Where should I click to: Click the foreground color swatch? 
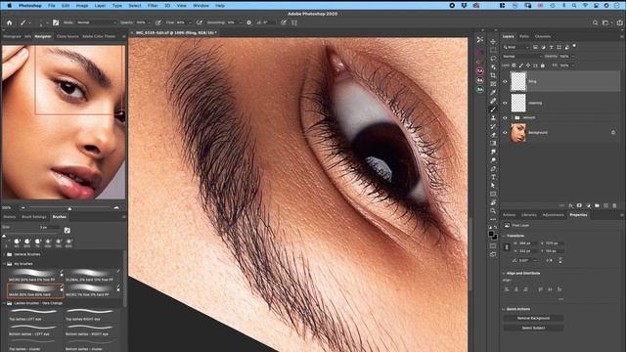(491, 235)
